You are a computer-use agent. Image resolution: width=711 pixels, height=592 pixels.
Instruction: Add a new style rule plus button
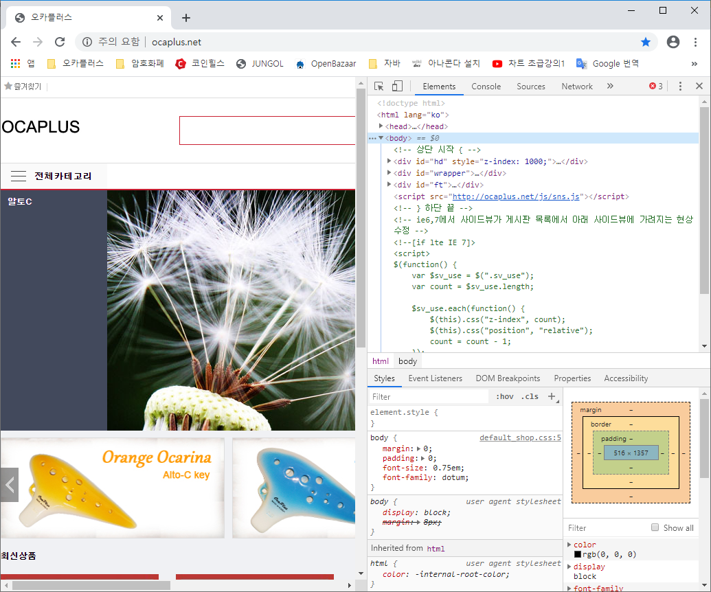pos(552,397)
